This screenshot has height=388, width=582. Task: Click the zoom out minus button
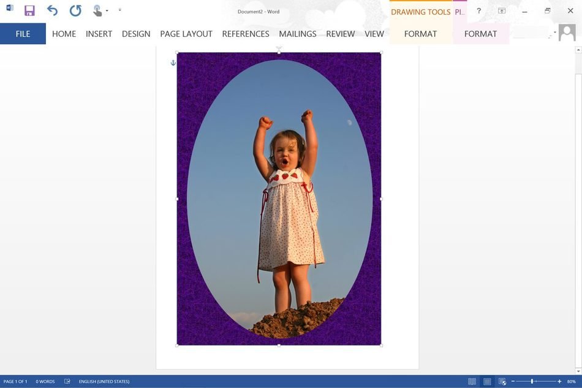513,381
